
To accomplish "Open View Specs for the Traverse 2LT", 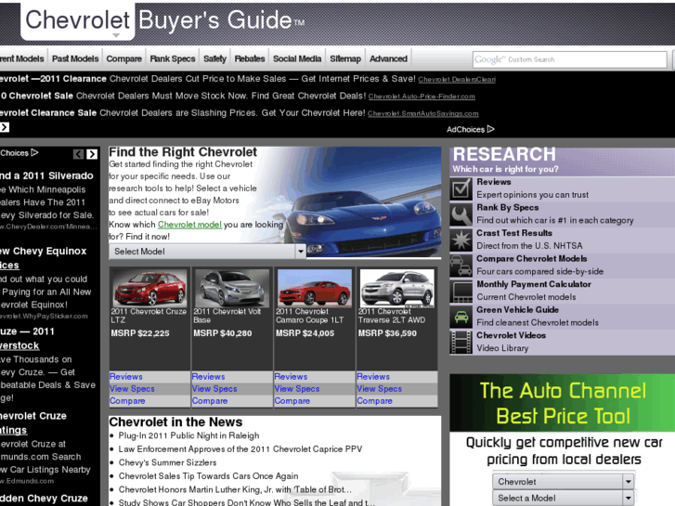I will 379,389.
